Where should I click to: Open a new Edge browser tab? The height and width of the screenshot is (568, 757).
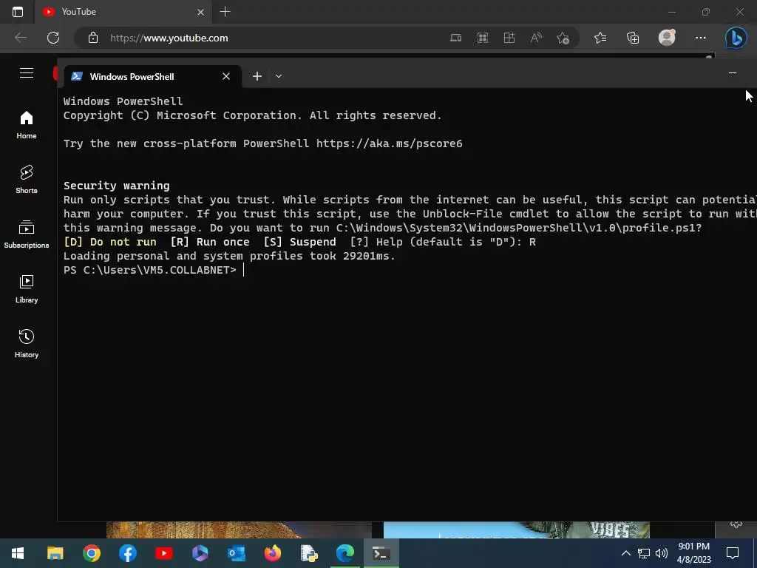225,12
